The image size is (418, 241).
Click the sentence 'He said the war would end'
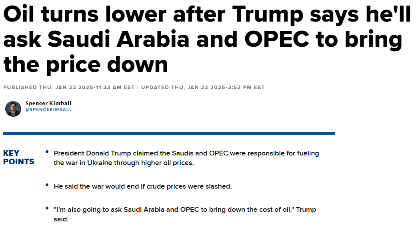pos(143,186)
